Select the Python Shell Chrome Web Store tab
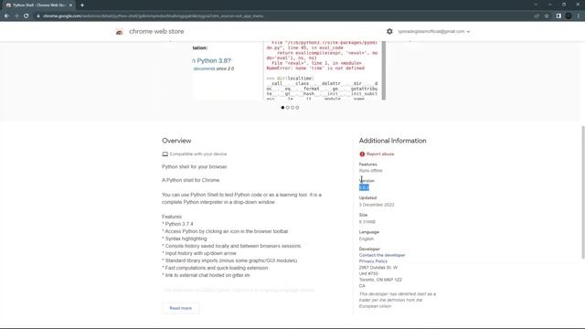 tap(38, 5)
